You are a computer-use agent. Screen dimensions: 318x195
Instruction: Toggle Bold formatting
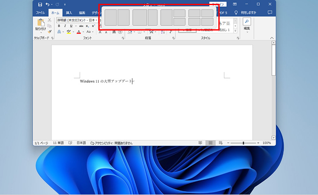pos(59,26)
